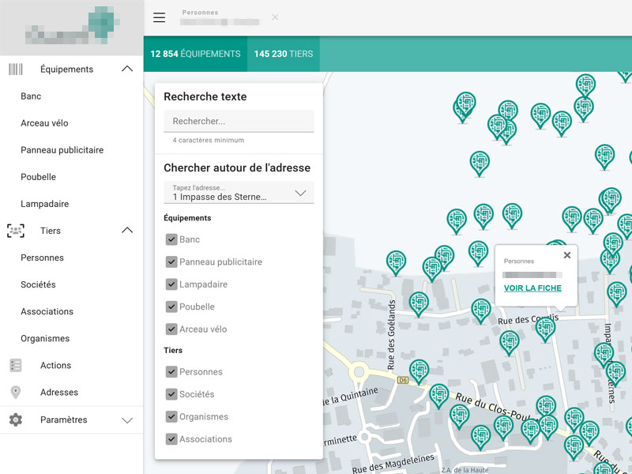Click the map marker on Rue des Goélands
This screenshot has height=474, width=632.
[419, 303]
